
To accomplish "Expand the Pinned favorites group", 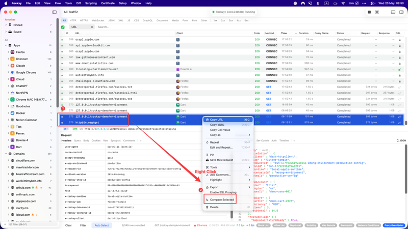I will (x=6, y=25).
